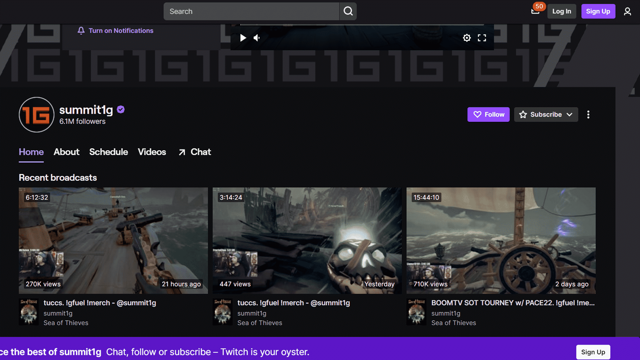Click the verified badge next to summit1g
Viewport: 640px width, 360px height.
coord(121,109)
